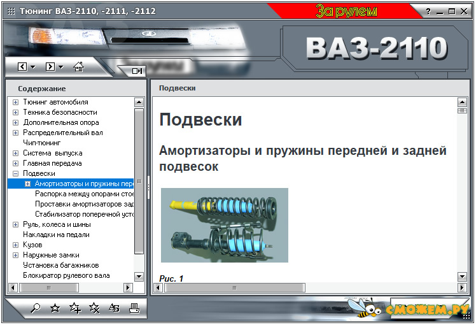The image size is (476, 325).
Task: Open the forward history dropdown arrow
Action: click(x=60, y=67)
